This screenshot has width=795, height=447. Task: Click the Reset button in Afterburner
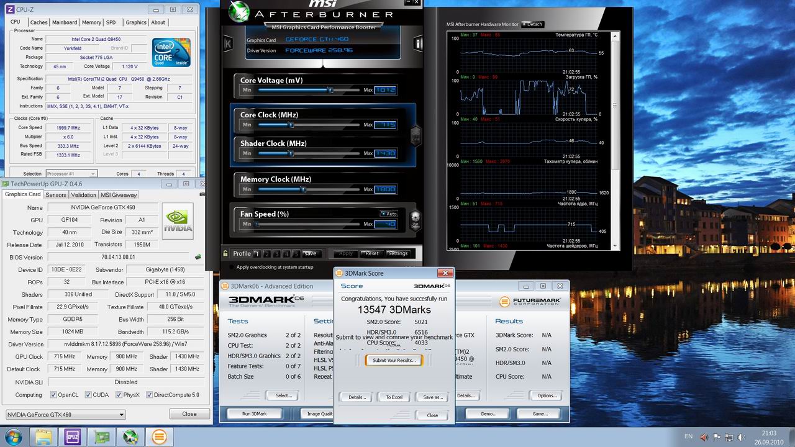pos(371,253)
